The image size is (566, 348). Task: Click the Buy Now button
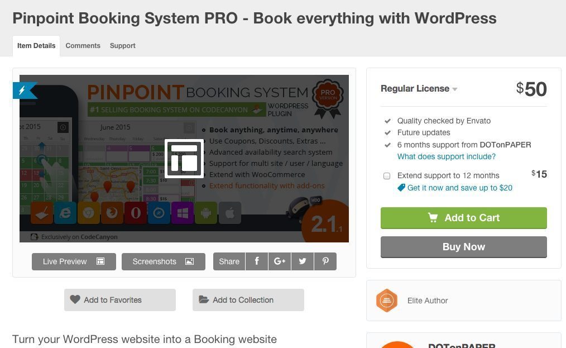click(x=463, y=247)
